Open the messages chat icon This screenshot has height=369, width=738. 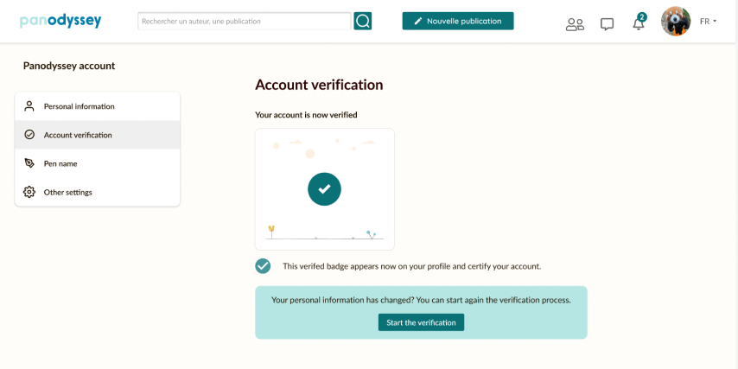(x=607, y=24)
